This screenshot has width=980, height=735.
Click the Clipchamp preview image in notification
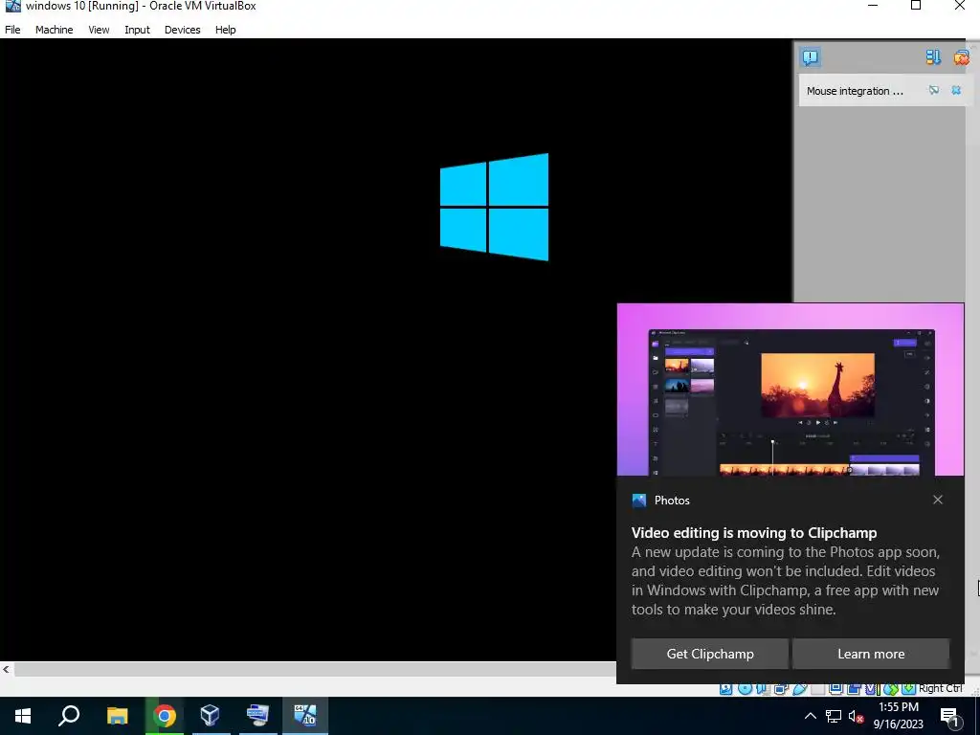[x=791, y=390]
